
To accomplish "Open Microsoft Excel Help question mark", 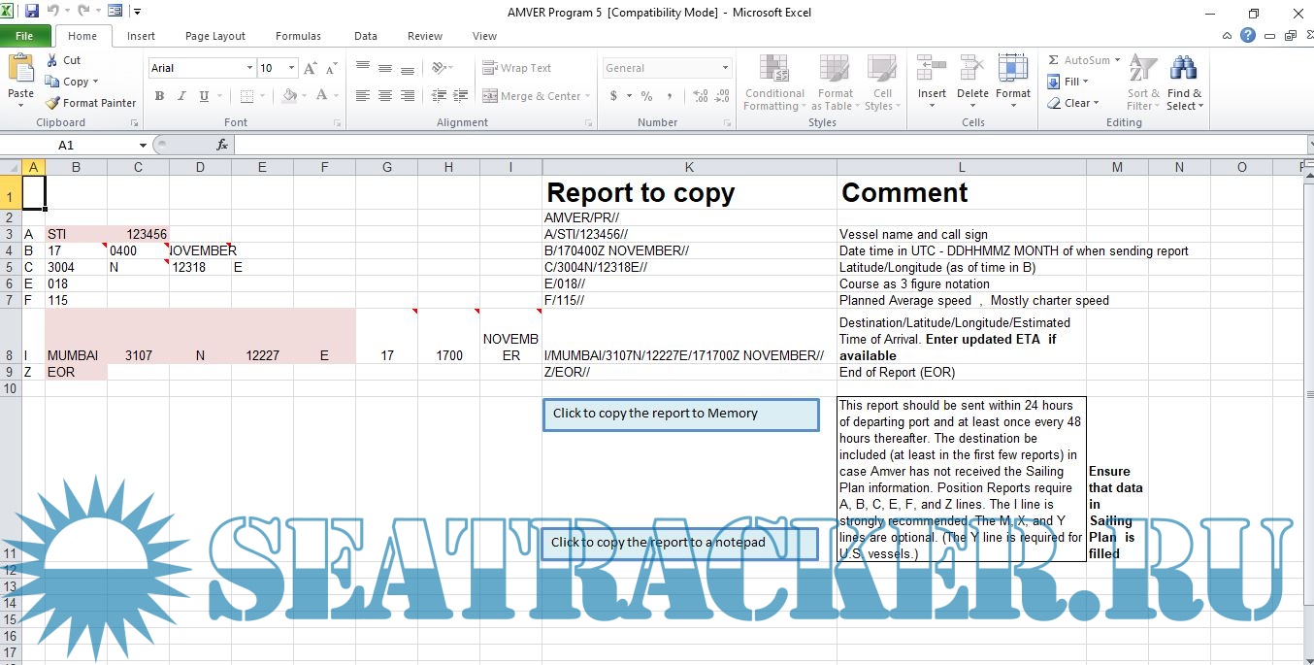I will (x=1248, y=36).
